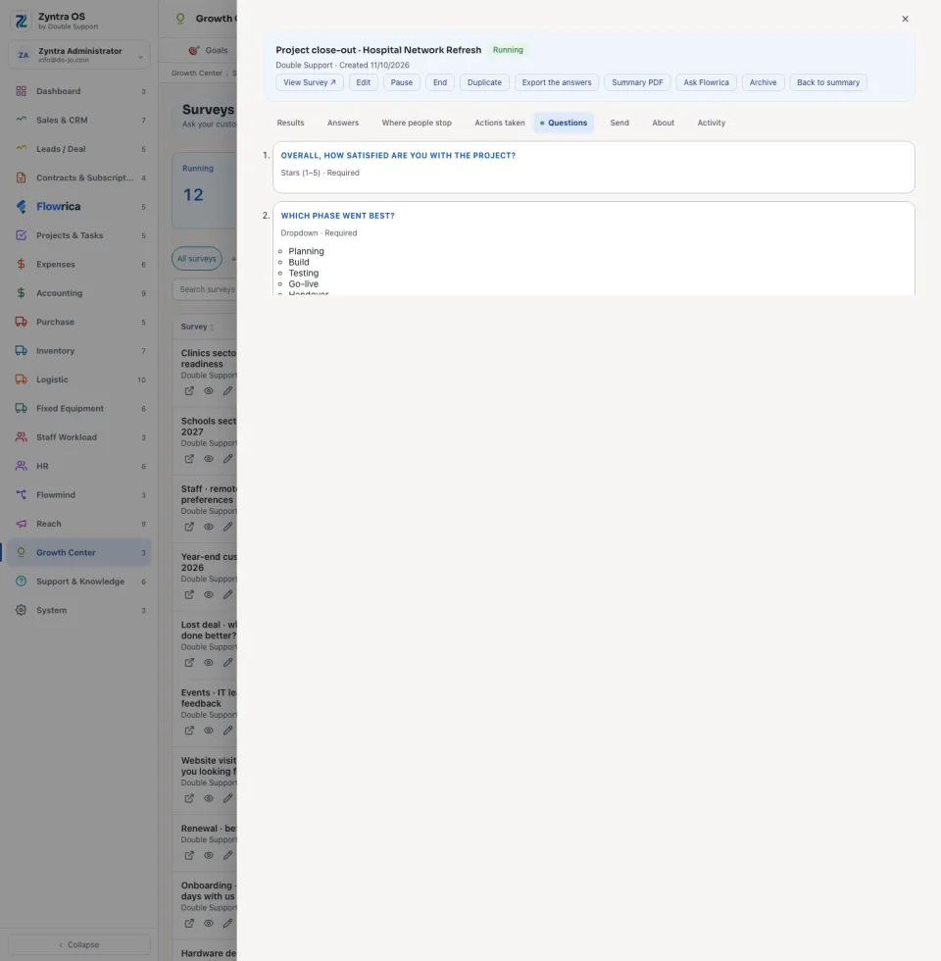The image size is (941, 961).
Task: Click the Support & Knowledge help icon
Action: point(21,581)
